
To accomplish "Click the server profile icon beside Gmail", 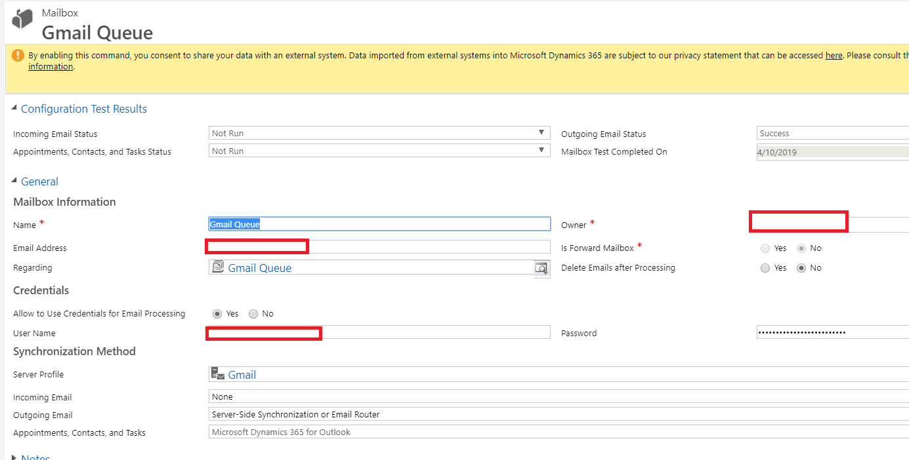I will (218, 374).
